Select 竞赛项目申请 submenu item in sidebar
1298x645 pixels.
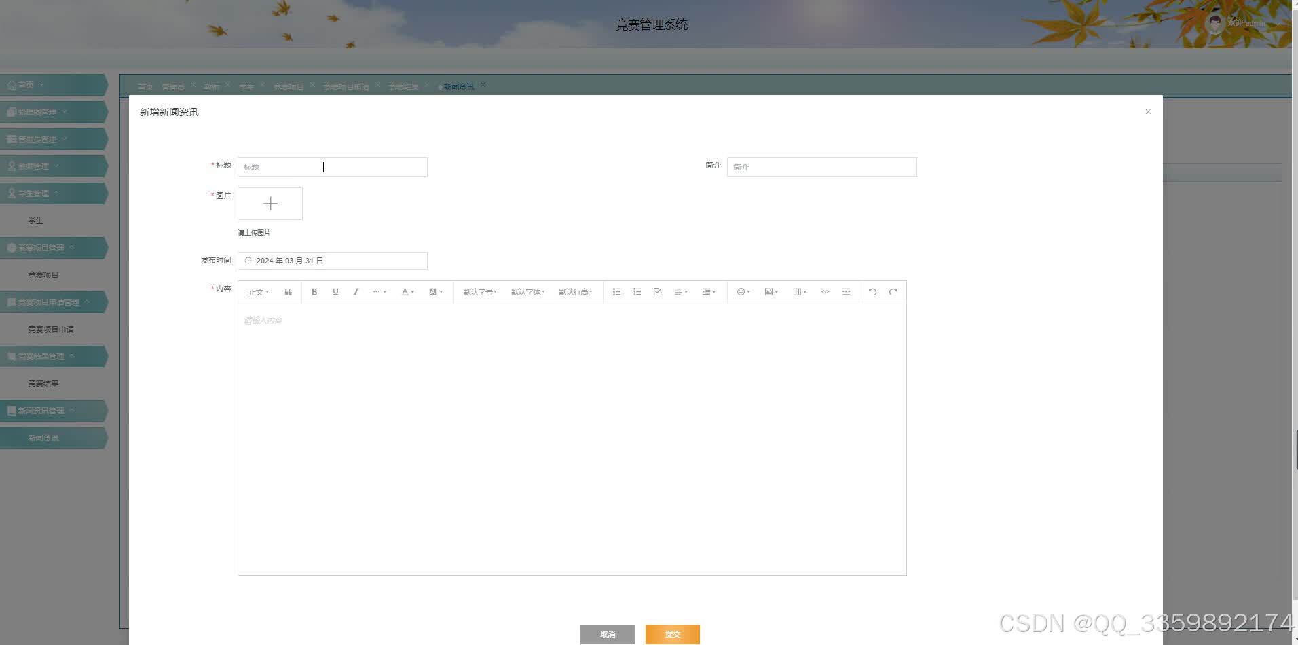pos(53,329)
